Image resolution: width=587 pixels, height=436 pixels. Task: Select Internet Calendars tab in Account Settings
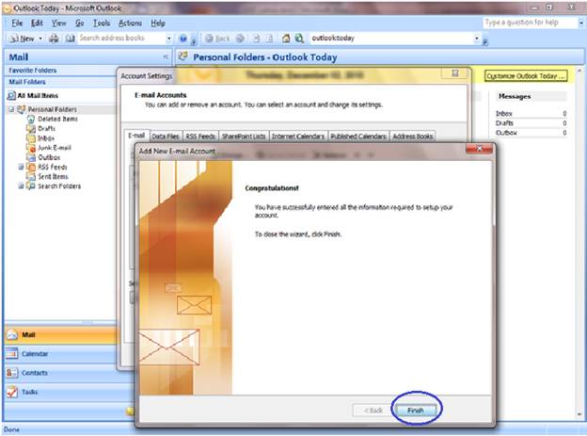(298, 137)
